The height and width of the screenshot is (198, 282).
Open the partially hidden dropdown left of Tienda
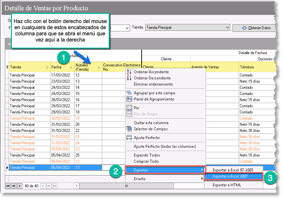[x=127, y=28]
